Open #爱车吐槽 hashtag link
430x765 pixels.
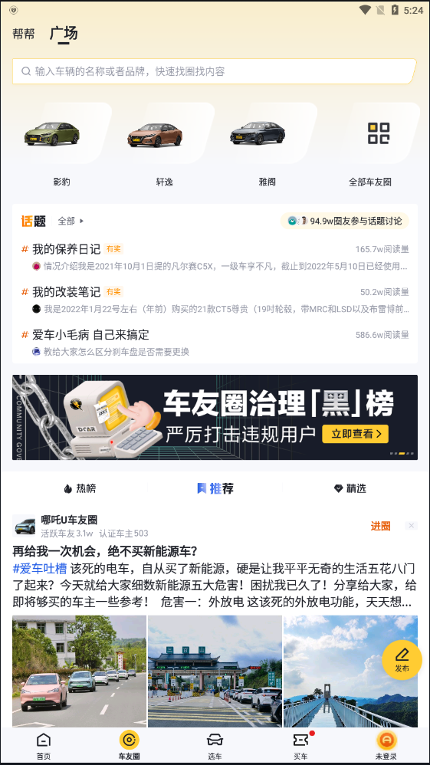[40, 568]
